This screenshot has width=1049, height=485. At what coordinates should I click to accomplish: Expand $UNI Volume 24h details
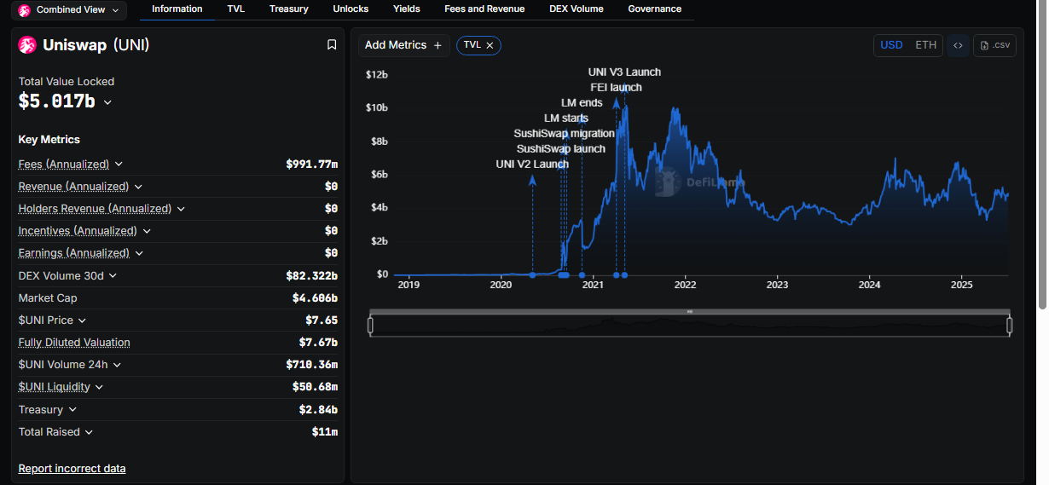(x=117, y=365)
